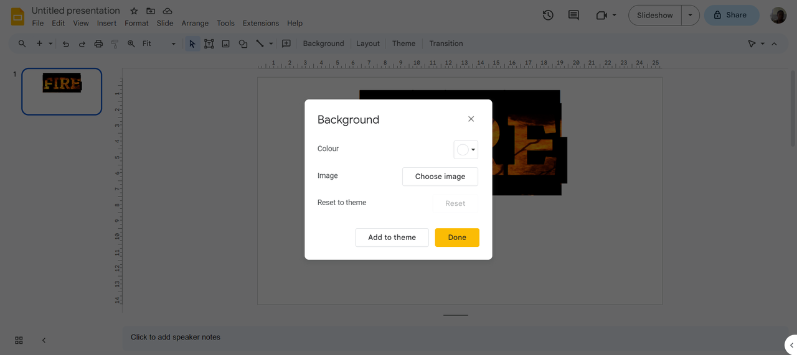Click toolbar Background button
The width and height of the screenshot is (797, 355).
point(323,44)
